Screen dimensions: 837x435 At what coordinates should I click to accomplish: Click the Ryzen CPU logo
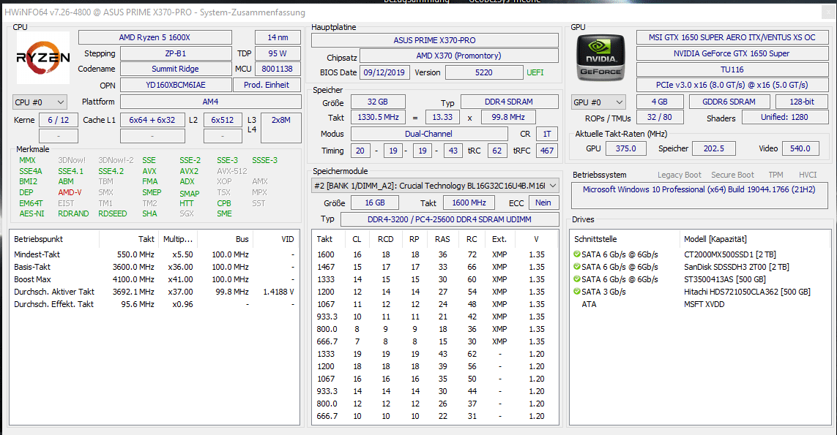(x=42, y=58)
